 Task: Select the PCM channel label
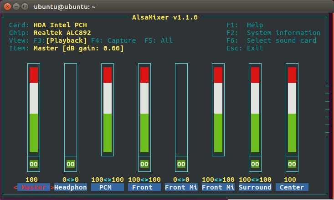108,187
